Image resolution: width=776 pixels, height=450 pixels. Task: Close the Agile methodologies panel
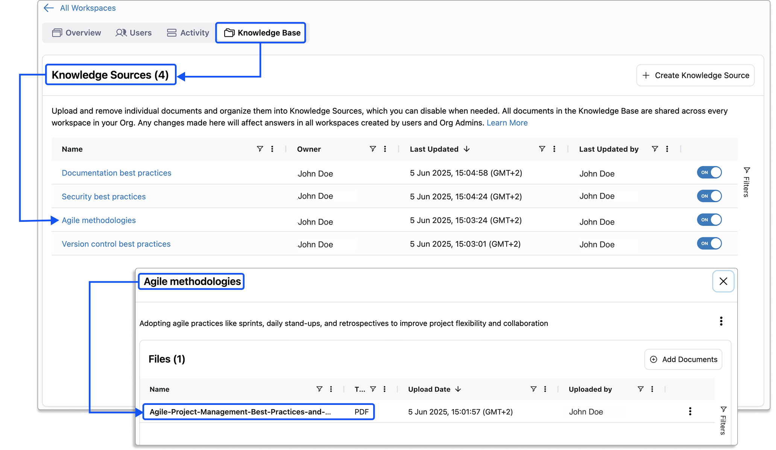pyautogui.click(x=723, y=281)
